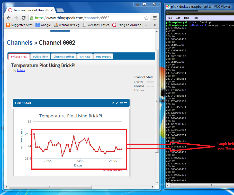
Task: Open the Data Import tab
Action: [x=103, y=56]
